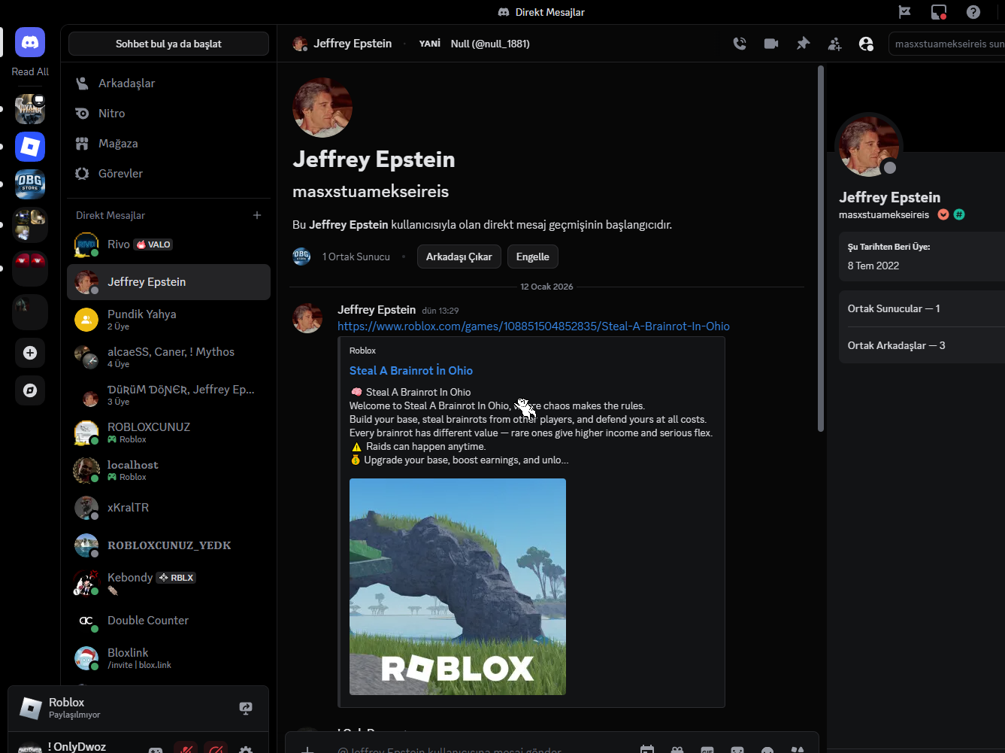This screenshot has width=1005, height=753.
Task: Click the add a server plus icon
Action: (30, 353)
